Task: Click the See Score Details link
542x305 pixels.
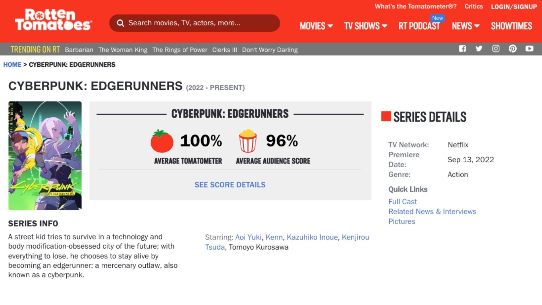Action: coord(230,185)
